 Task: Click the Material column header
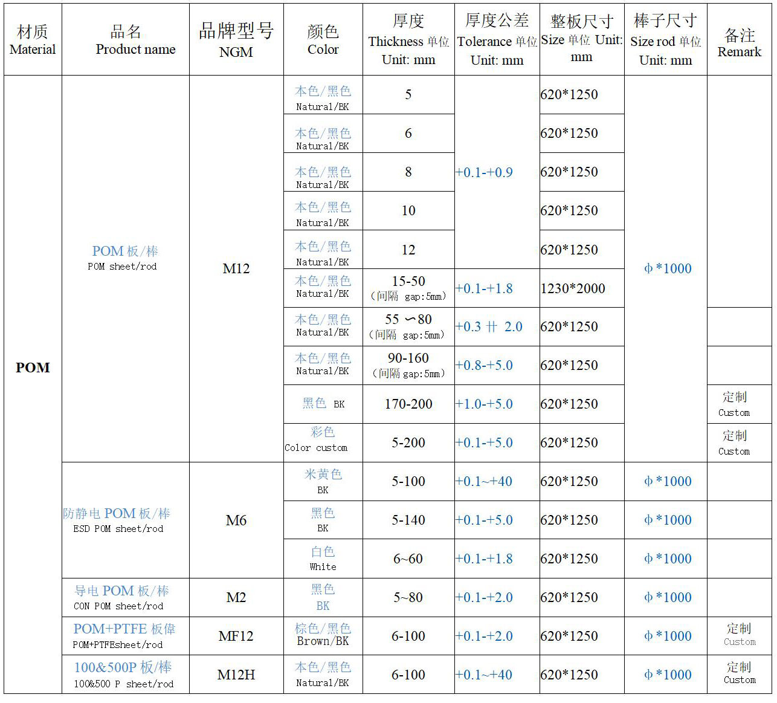(33, 39)
